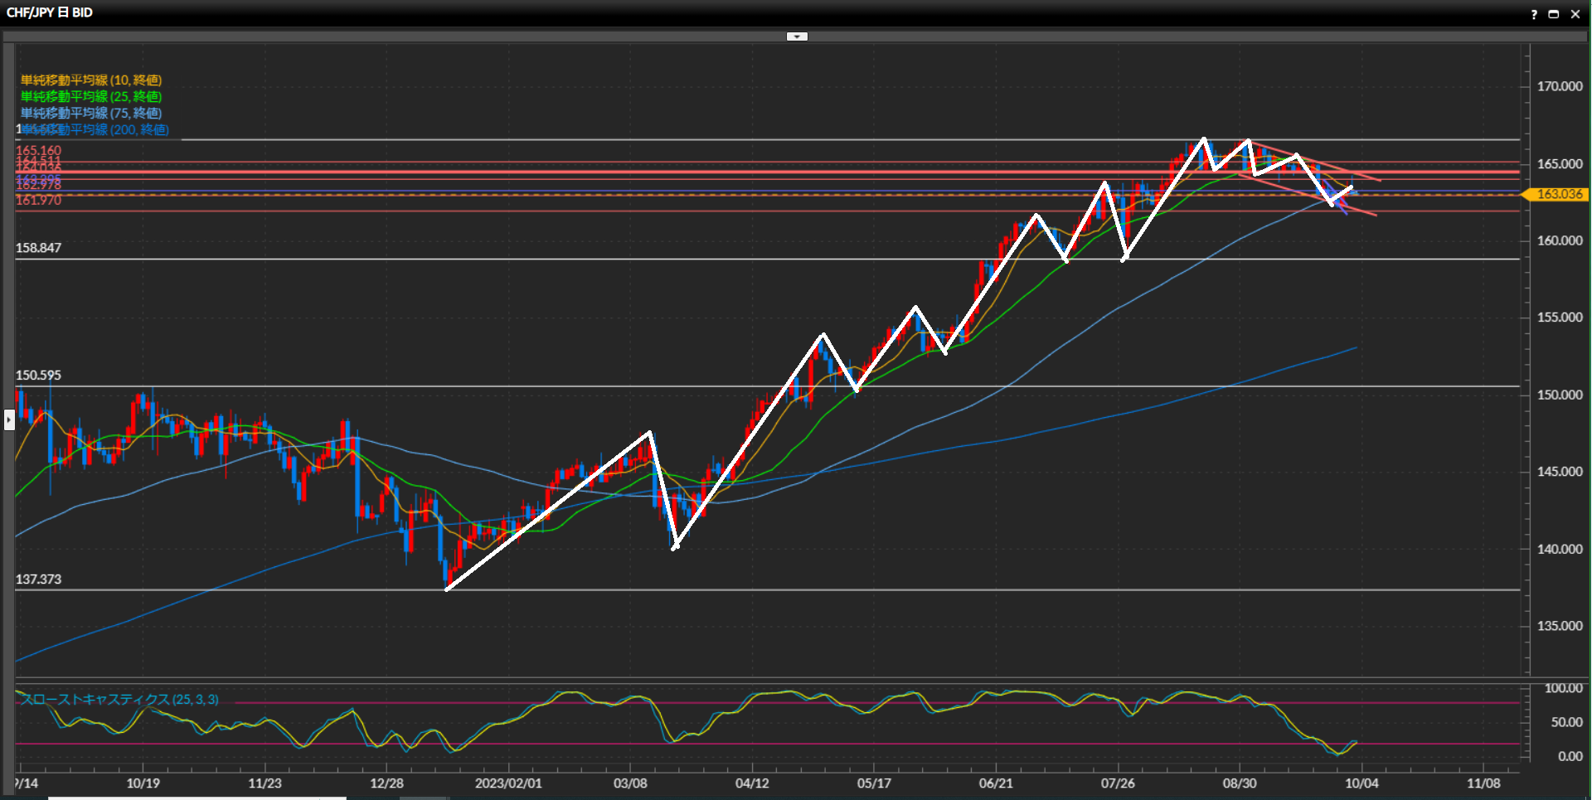The image size is (1592, 800).
Task: Select the green SMA (25) indicator label
Action: tap(91, 97)
